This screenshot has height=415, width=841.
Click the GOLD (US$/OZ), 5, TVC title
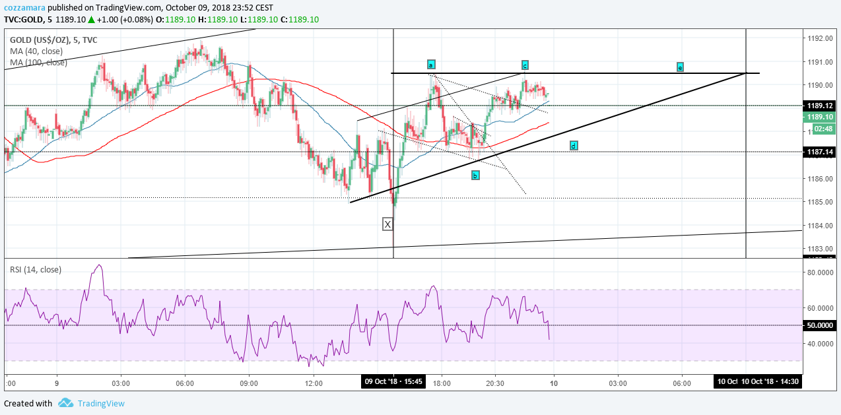point(53,40)
